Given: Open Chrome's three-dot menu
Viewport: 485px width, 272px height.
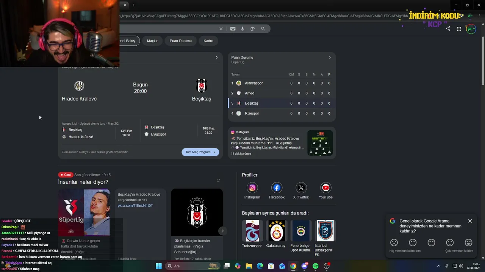Looking at the screenshot, I should [x=479, y=16].
